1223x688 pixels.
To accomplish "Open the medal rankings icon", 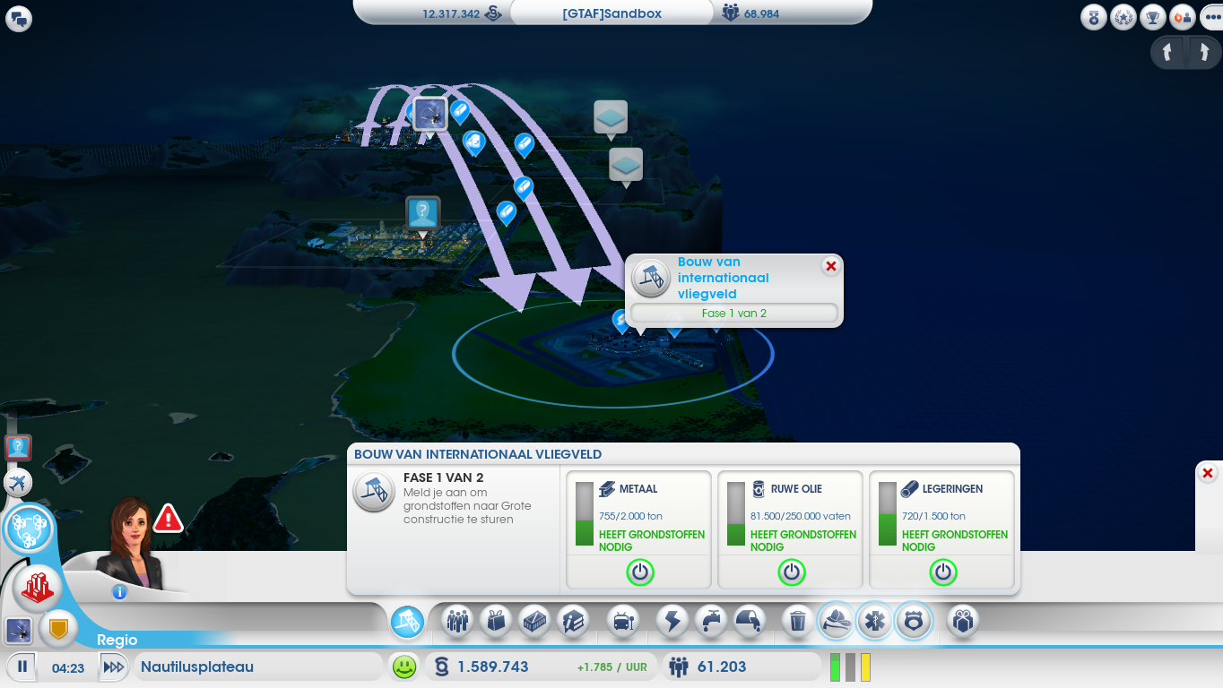I will pyautogui.click(x=1093, y=17).
